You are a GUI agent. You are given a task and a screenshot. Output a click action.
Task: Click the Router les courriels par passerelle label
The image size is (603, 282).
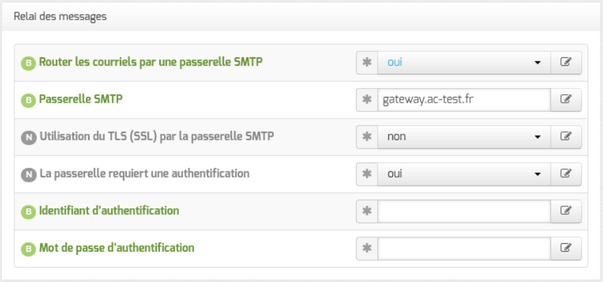(x=151, y=63)
